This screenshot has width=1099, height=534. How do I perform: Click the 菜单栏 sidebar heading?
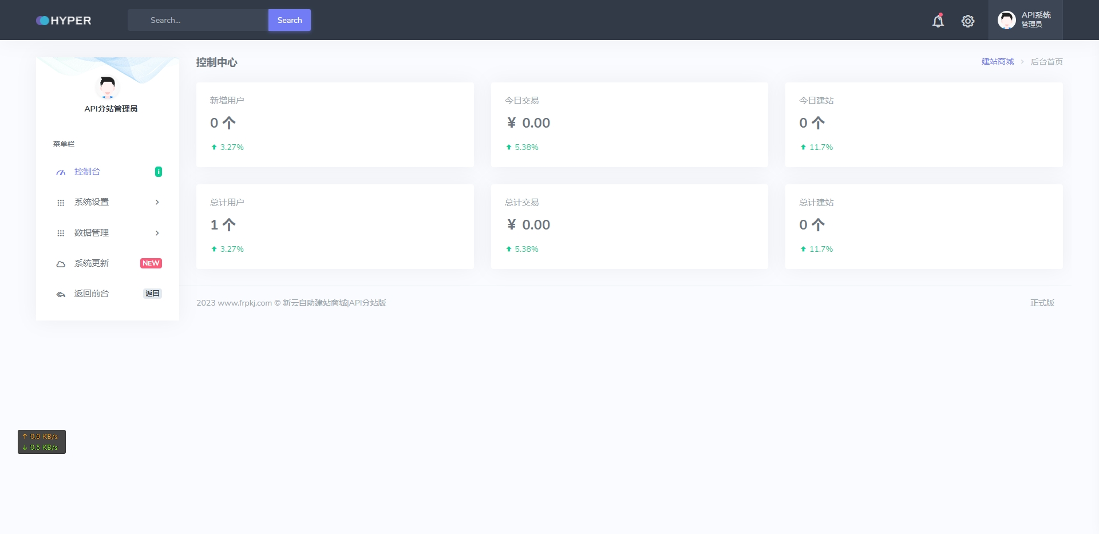[64, 144]
